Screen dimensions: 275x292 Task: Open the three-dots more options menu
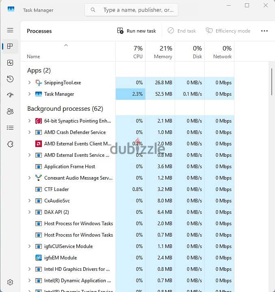coord(264,31)
